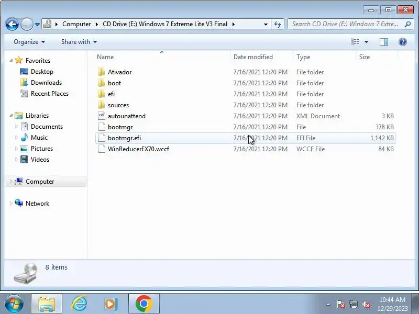This screenshot has width=419, height=314.
Task: Select the autounattend XML file icon
Action: [x=102, y=116]
